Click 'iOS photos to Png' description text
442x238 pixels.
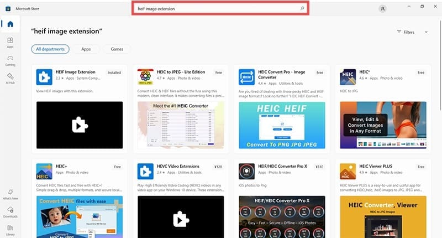(x=252, y=185)
